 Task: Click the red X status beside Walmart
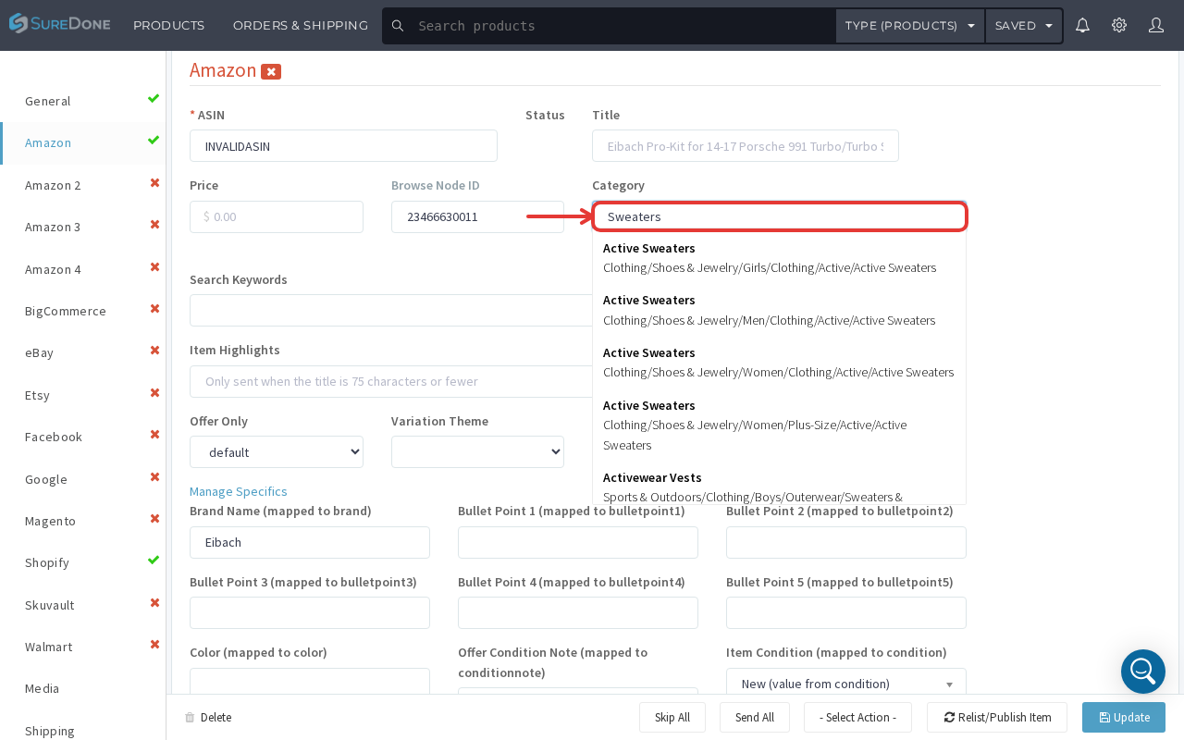(x=154, y=645)
